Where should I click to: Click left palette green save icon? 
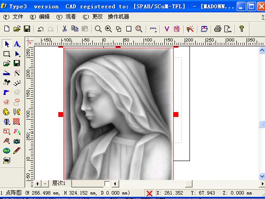(17, 63)
